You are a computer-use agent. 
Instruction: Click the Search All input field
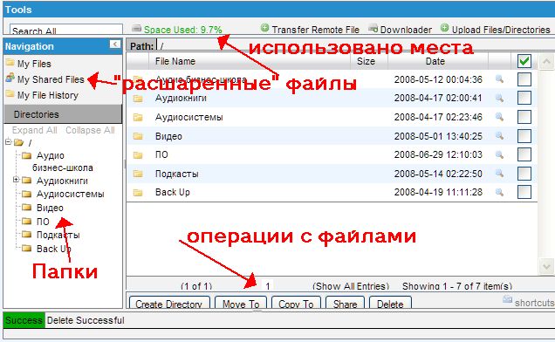(66, 30)
